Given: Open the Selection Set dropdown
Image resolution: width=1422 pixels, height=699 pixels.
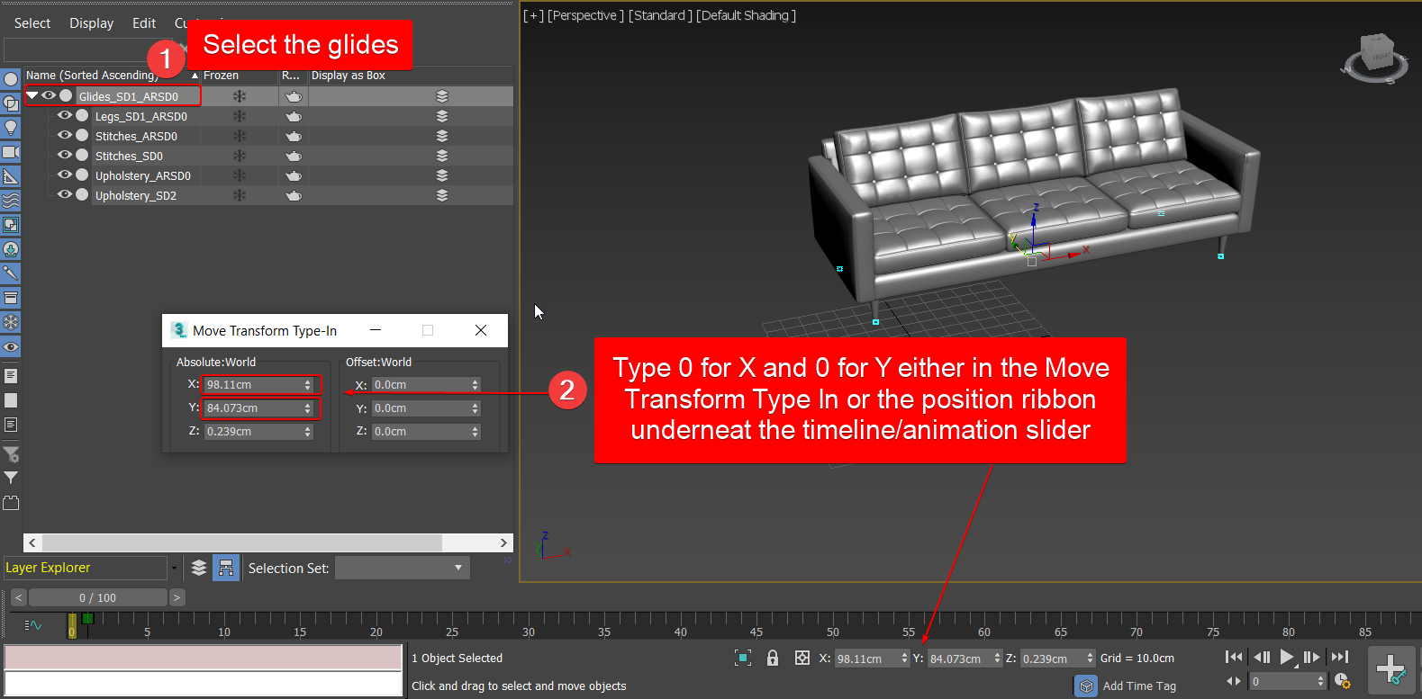Looking at the screenshot, I should [x=457, y=568].
